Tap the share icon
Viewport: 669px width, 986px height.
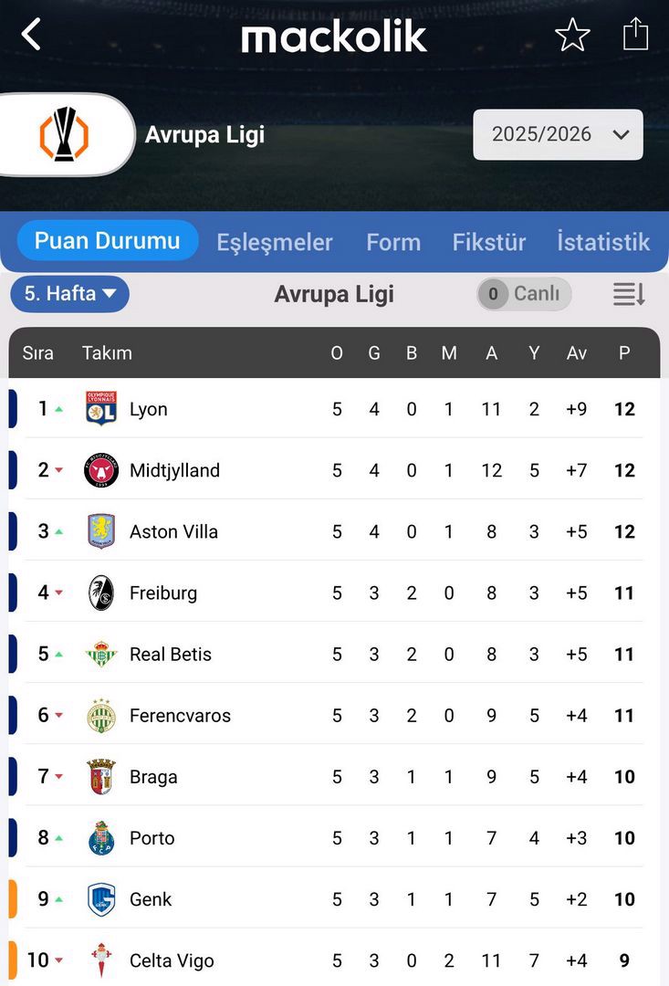[x=635, y=35]
